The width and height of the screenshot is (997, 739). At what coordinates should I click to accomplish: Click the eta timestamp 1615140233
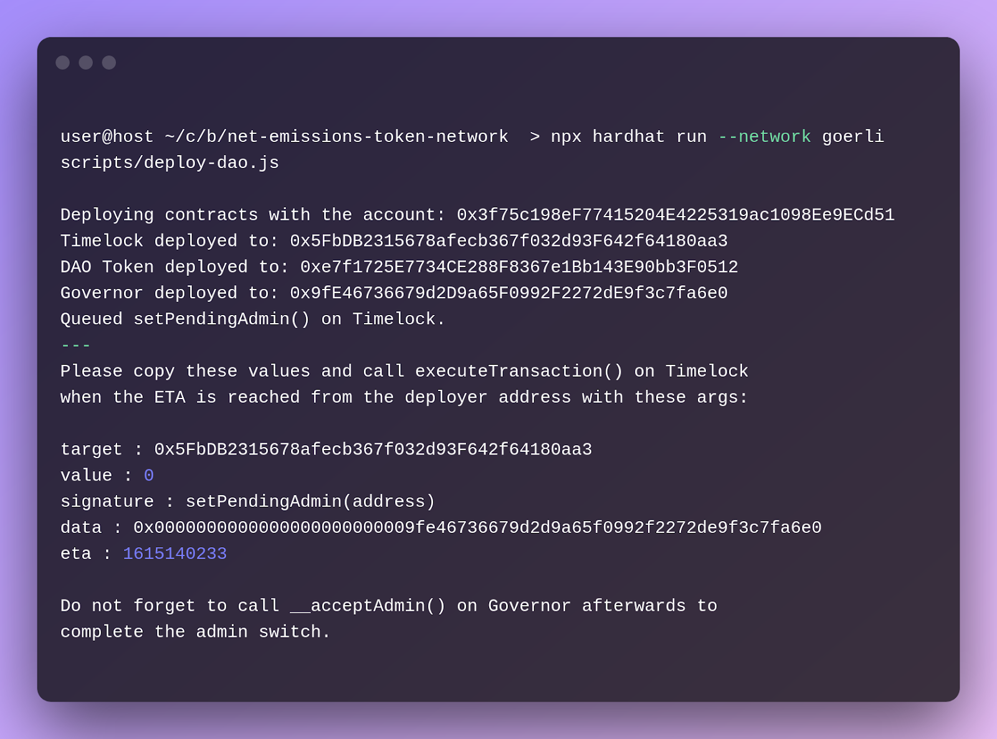175,554
